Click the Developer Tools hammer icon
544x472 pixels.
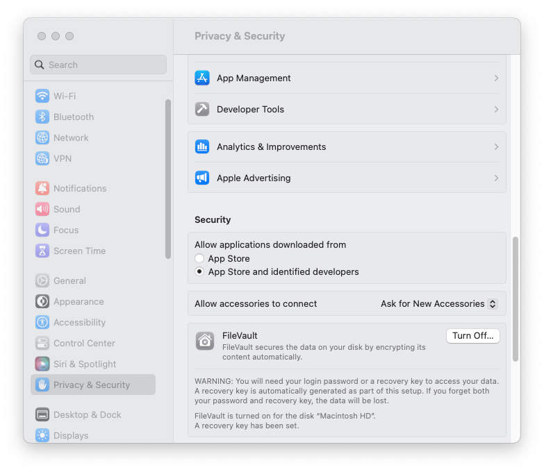tap(202, 110)
